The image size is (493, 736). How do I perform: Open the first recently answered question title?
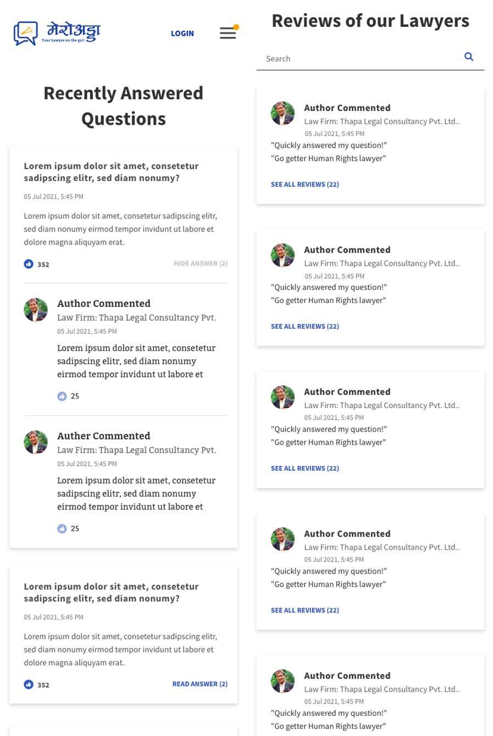pos(111,172)
